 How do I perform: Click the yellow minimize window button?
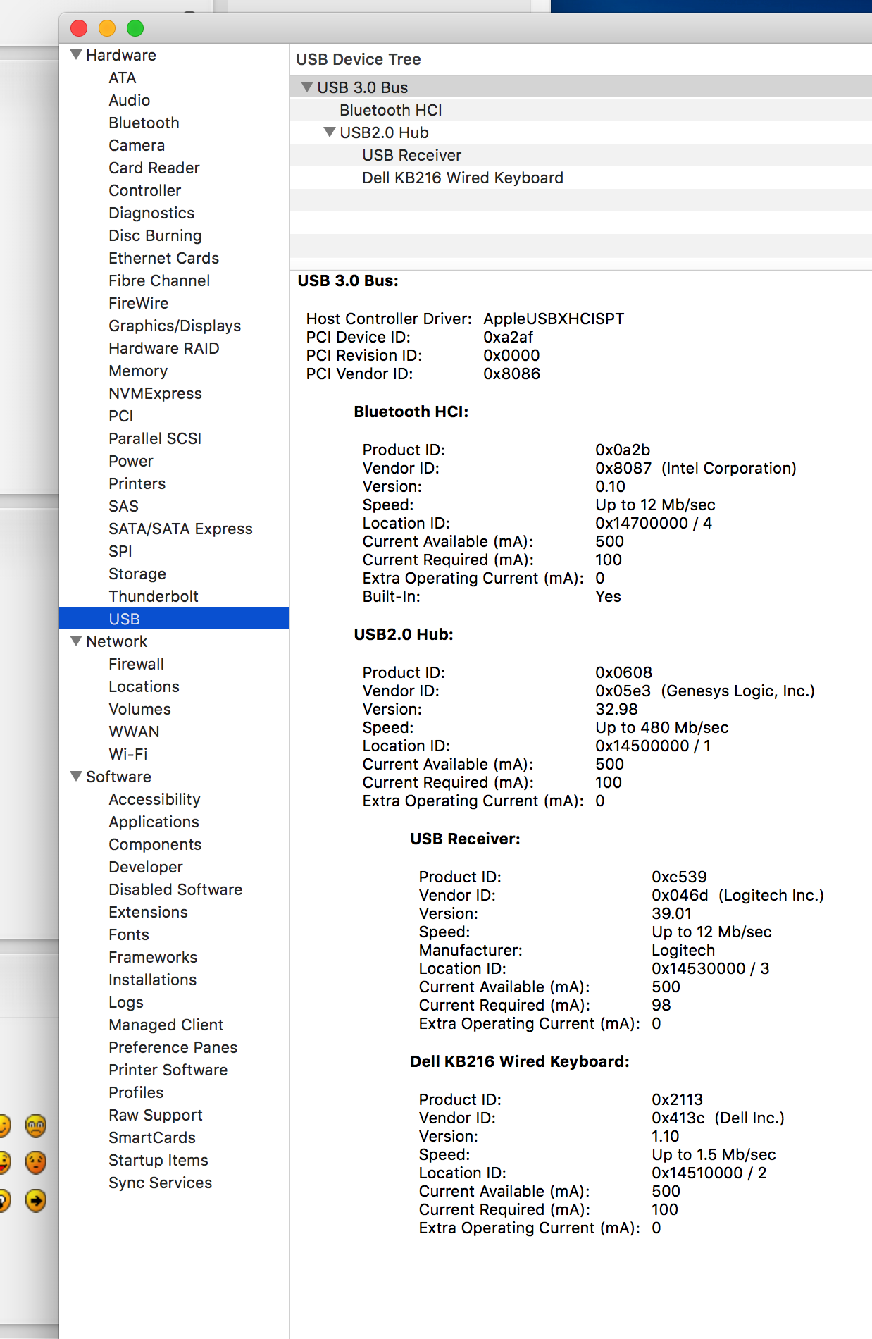107,28
